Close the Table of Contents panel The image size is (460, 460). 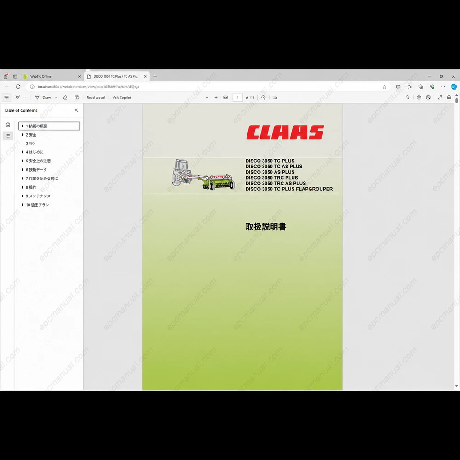76,110
